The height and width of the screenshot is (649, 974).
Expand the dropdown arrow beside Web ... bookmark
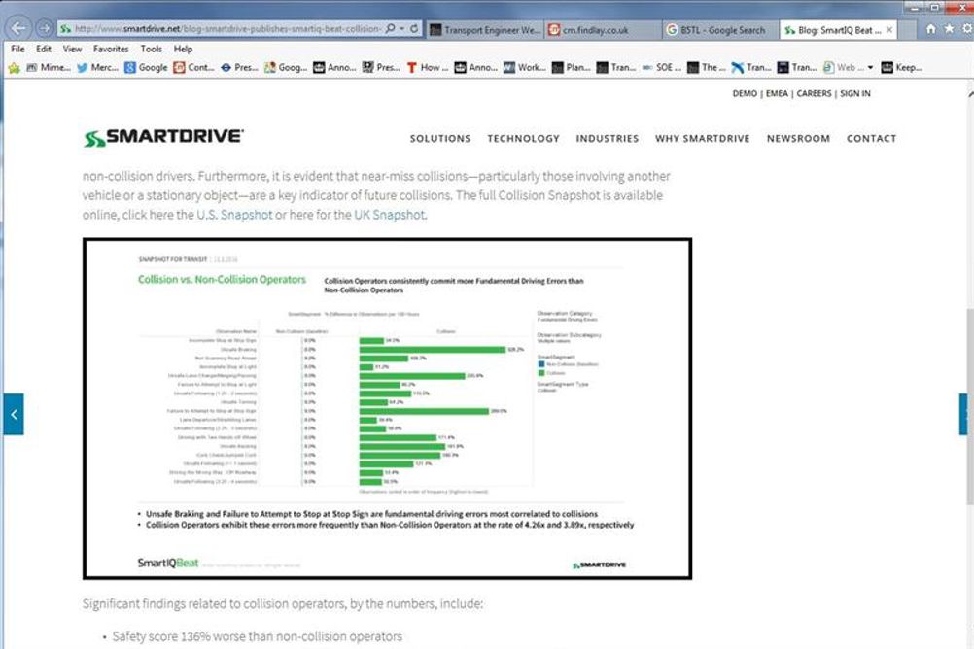870,68
